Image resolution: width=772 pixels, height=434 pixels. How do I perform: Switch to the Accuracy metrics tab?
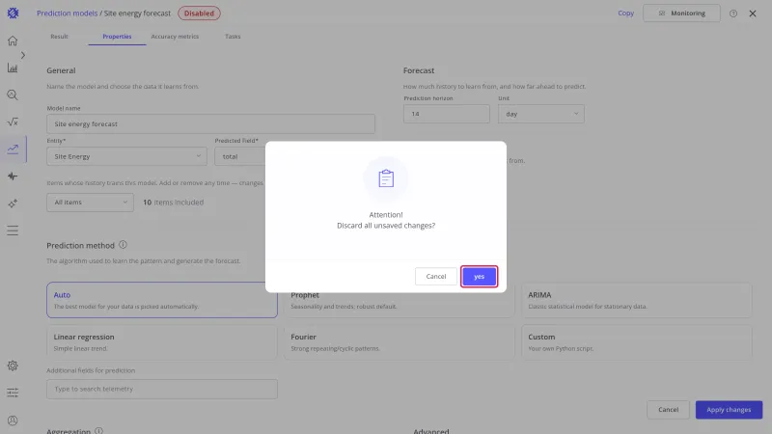175,37
